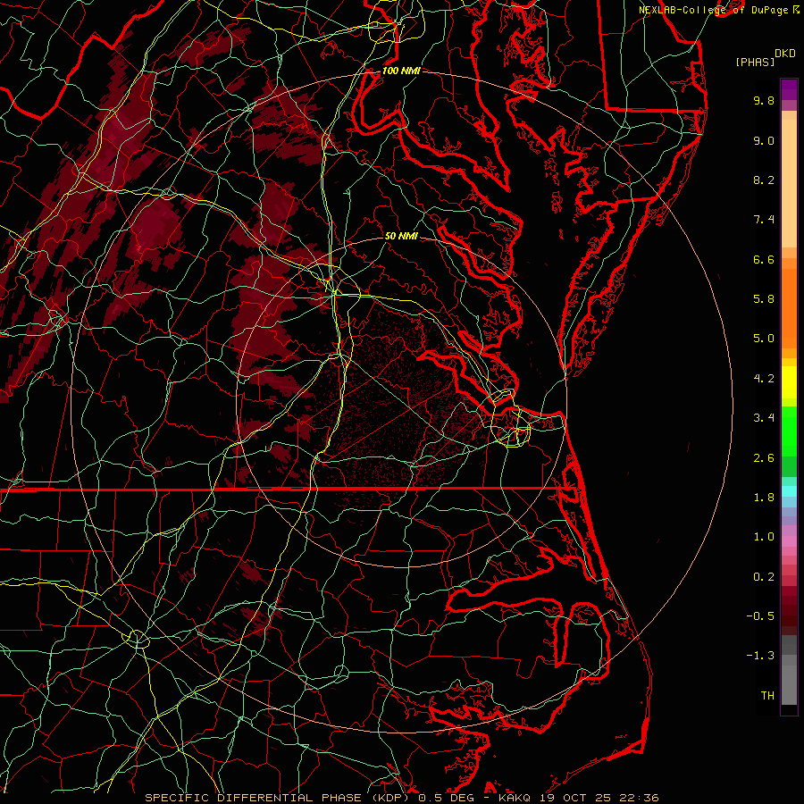Screen dimensions: 804x804
Task: Click the 3.4 scale value
Action: (764, 418)
